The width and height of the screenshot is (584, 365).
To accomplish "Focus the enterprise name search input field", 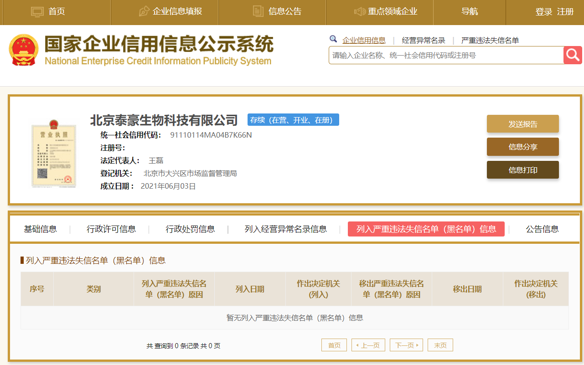I will (446, 56).
